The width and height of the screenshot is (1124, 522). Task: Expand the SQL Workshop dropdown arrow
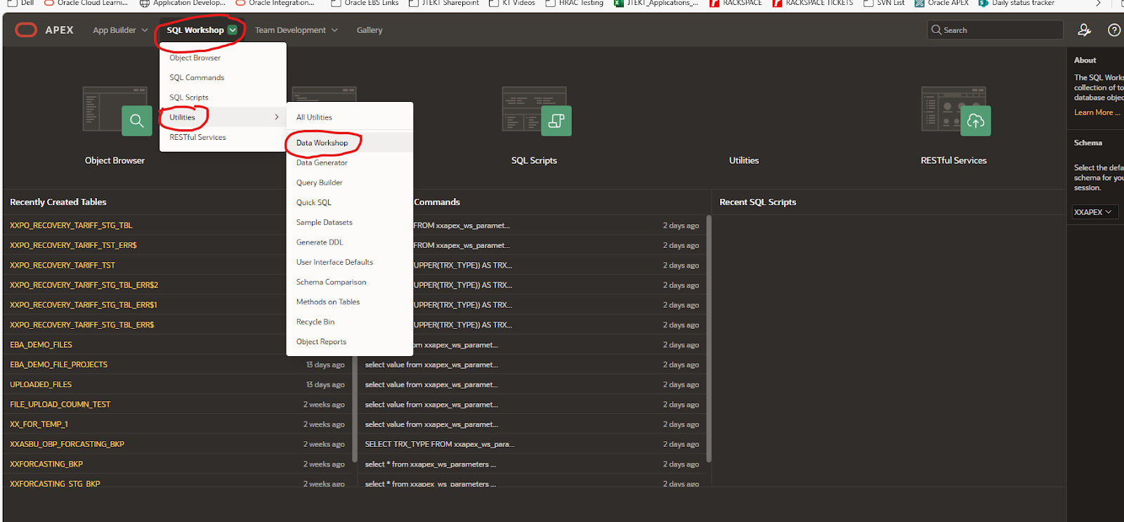coord(233,30)
